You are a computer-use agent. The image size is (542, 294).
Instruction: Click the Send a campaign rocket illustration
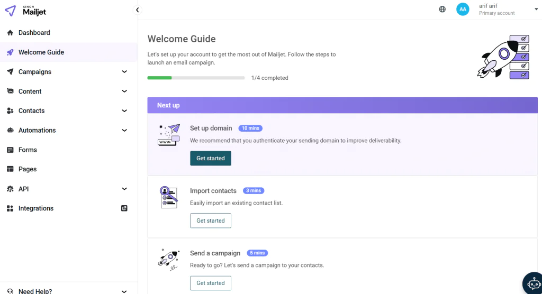[x=169, y=260]
